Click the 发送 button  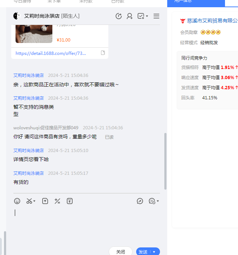coord(143,252)
